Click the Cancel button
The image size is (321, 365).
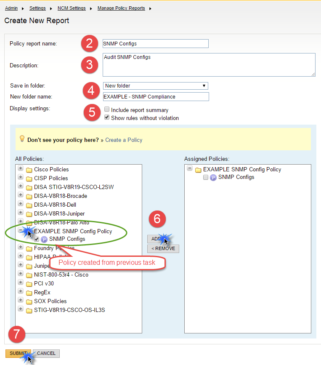[46, 353]
